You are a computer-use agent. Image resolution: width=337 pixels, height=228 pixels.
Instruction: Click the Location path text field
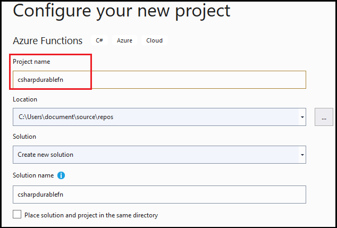click(154, 117)
